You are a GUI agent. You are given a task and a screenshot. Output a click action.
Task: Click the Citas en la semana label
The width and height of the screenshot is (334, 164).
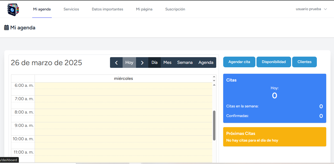[x=243, y=106]
